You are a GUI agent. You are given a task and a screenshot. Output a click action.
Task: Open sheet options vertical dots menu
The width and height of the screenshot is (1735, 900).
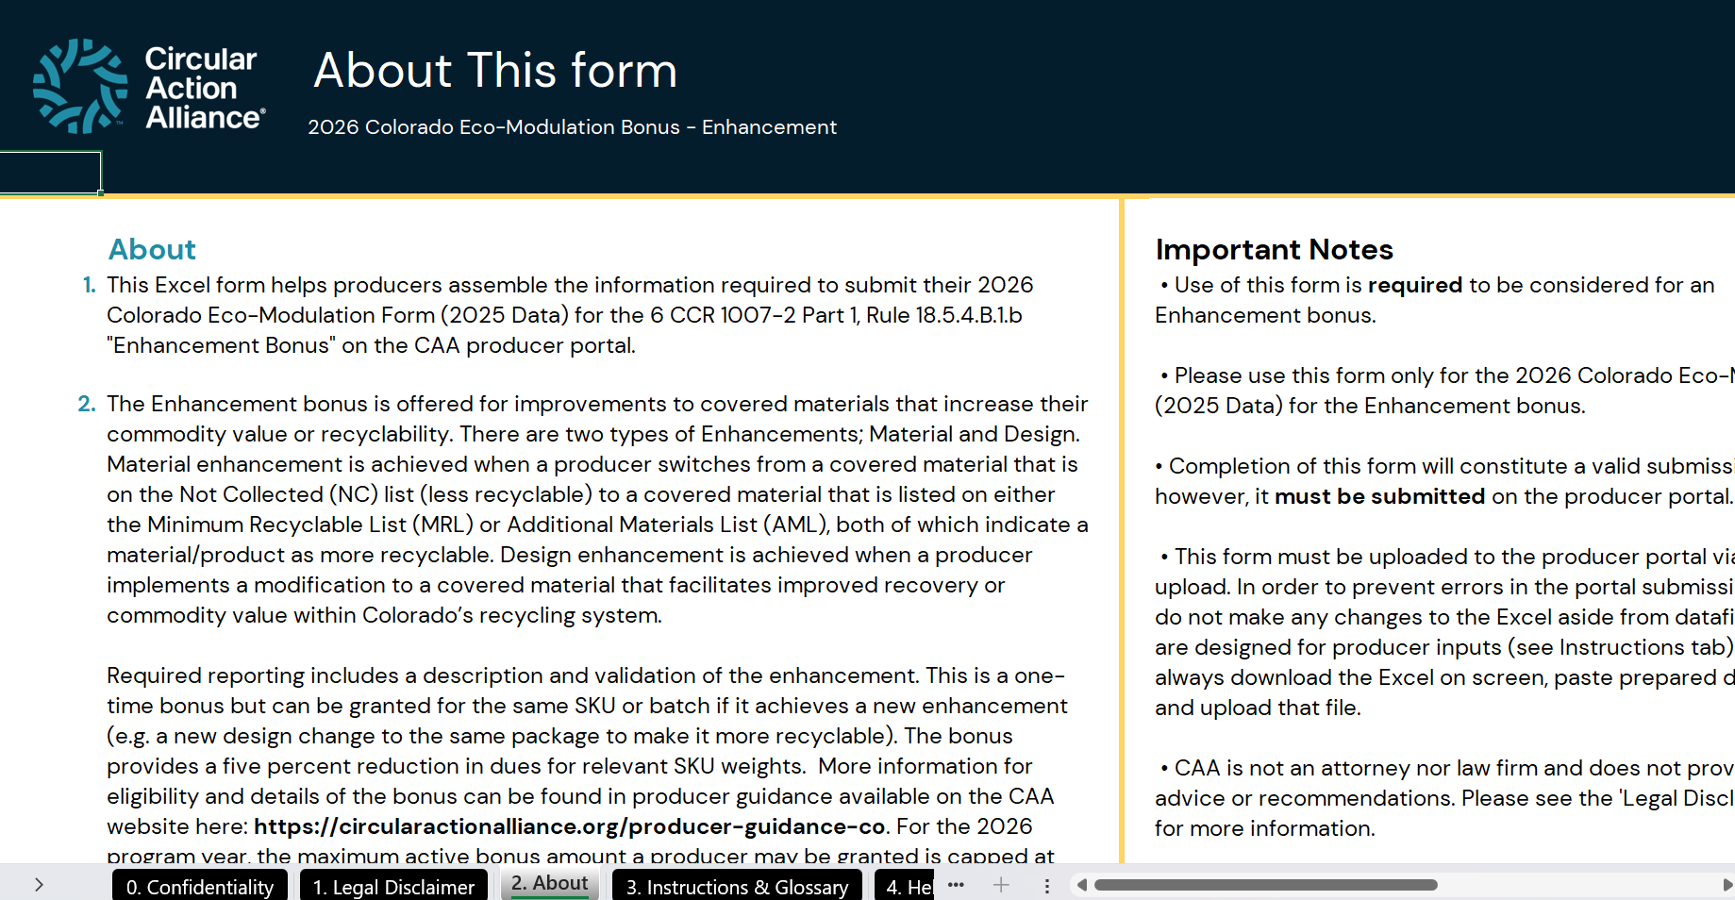(1046, 886)
